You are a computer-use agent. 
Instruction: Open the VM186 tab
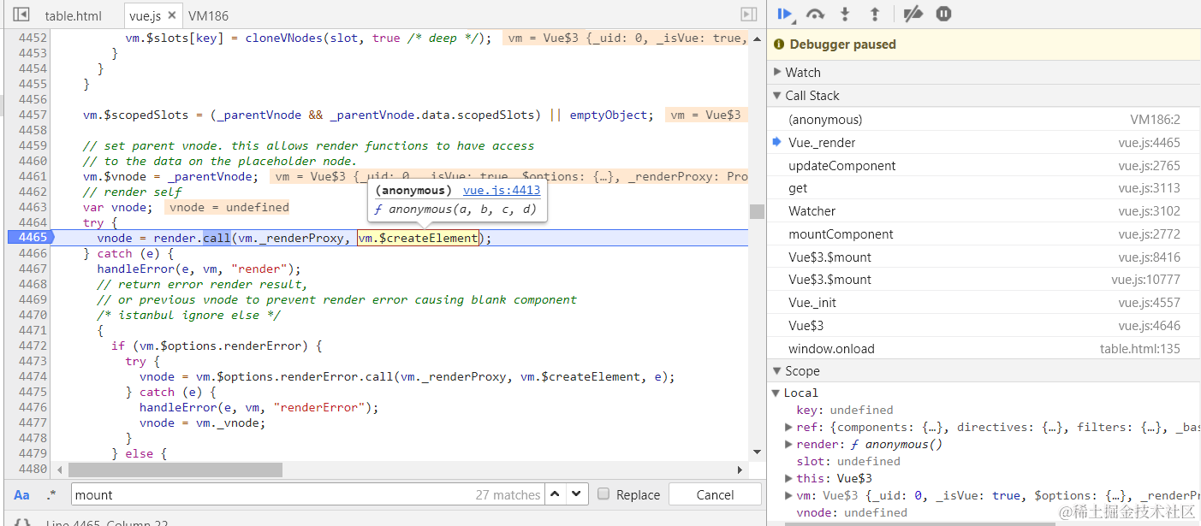coord(208,15)
